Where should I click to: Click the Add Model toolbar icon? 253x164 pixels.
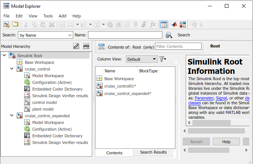(6, 24)
